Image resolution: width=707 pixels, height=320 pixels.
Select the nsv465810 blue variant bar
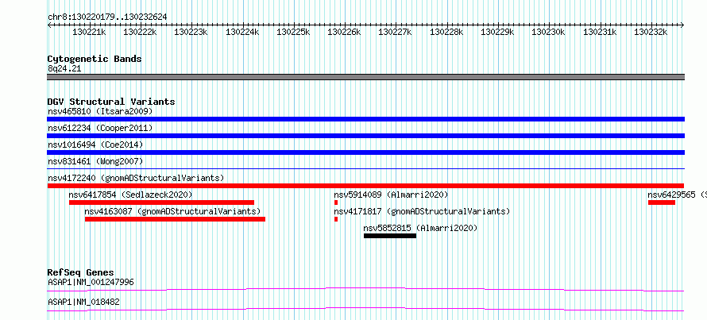point(365,119)
